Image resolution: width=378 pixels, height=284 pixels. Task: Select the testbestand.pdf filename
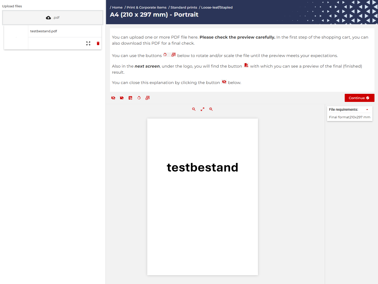[x=43, y=31]
